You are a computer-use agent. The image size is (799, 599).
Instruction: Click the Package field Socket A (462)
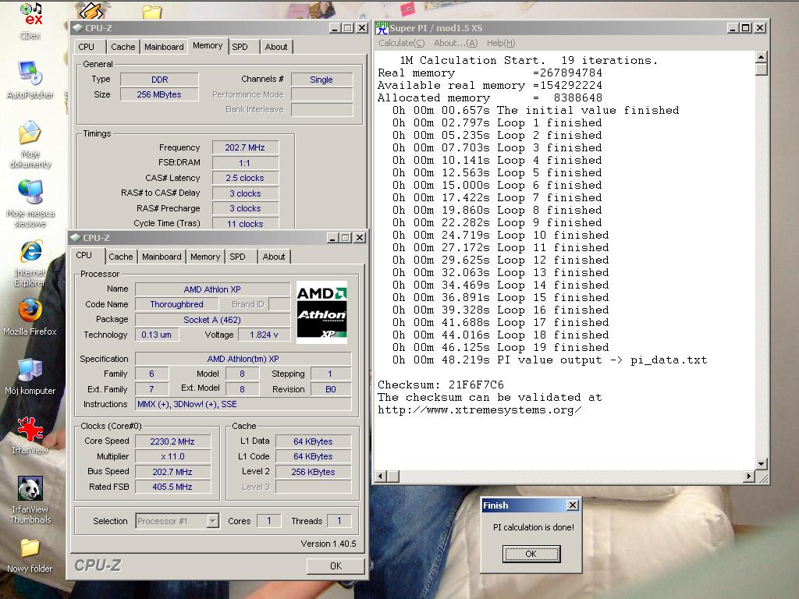[212, 319]
